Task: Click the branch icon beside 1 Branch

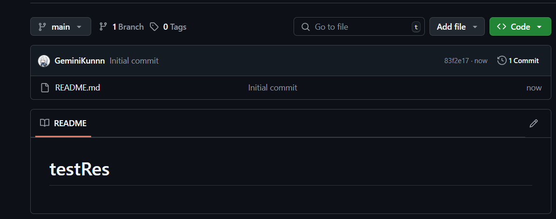Action: coord(103,27)
